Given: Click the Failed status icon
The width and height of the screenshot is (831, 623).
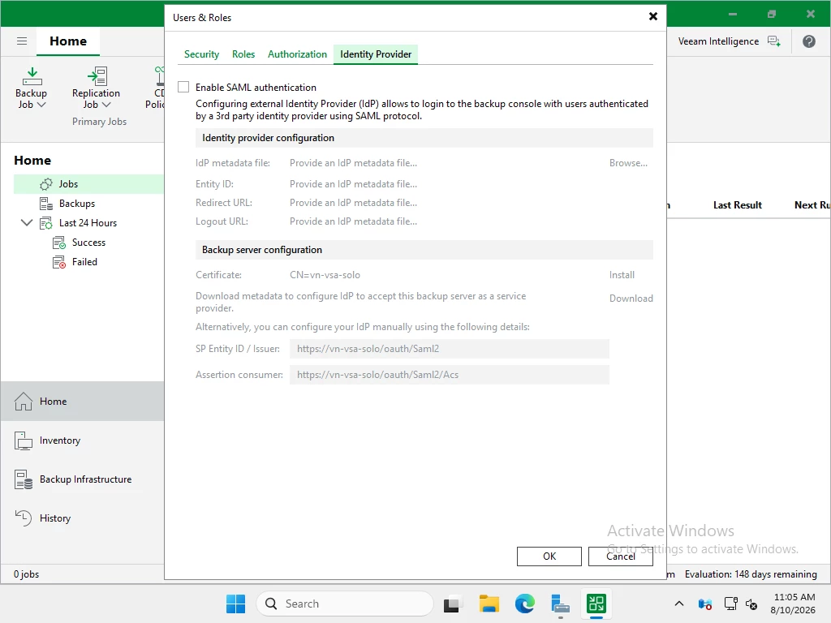Looking at the screenshot, I should (x=59, y=262).
